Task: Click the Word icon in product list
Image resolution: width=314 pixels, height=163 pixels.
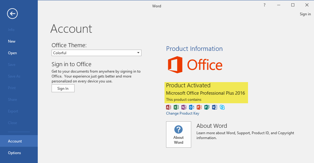Action: (x=215, y=107)
